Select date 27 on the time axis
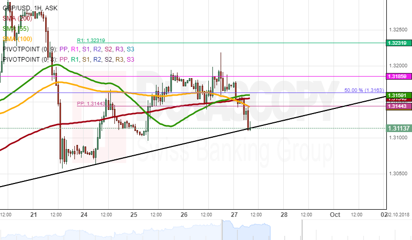This screenshot has width=412, height=240. [234, 214]
